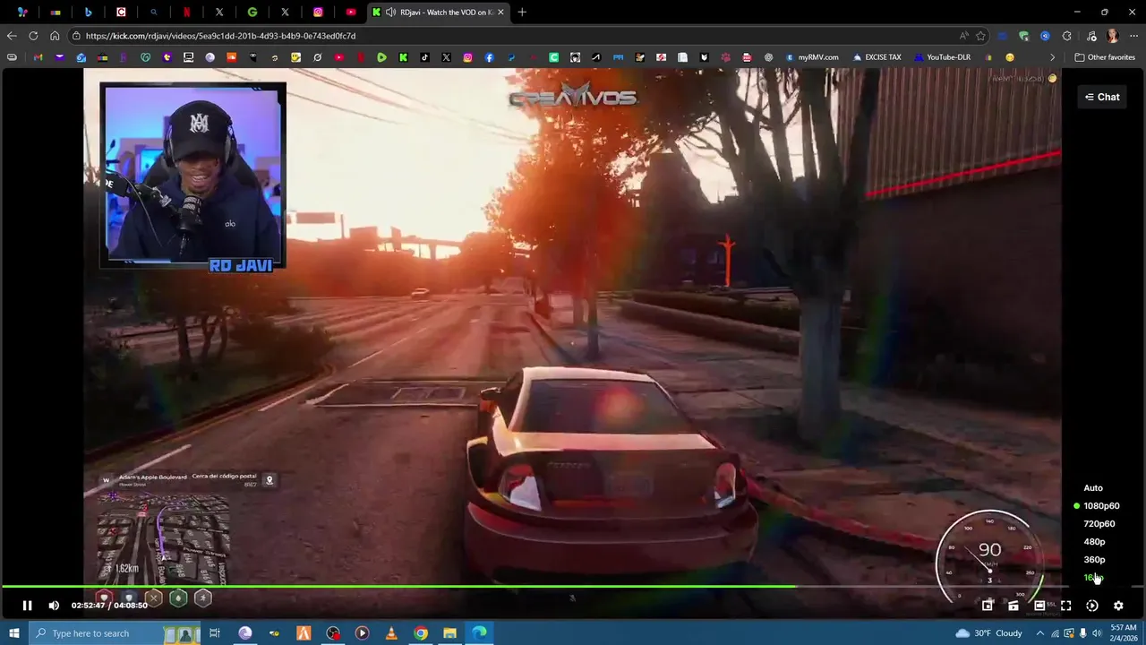Viewport: 1146px width, 645px height.
Task: Open YouTube-DLR bookmark
Action: [942, 57]
